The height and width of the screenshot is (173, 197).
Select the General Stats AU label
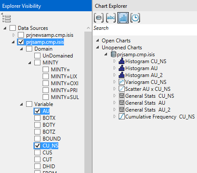tap(145, 103)
